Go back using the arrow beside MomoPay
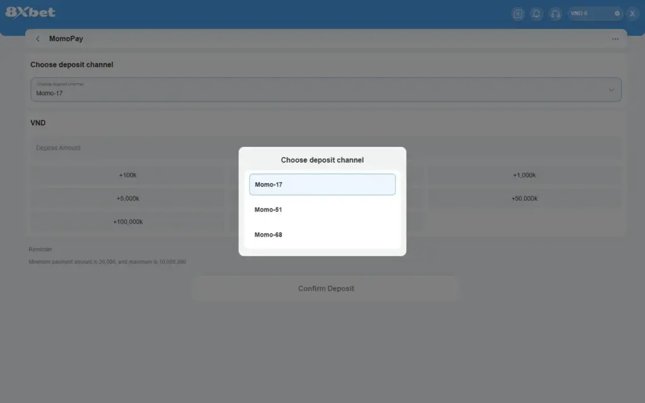This screenshot has height=403, width=645. click(38, 38)
